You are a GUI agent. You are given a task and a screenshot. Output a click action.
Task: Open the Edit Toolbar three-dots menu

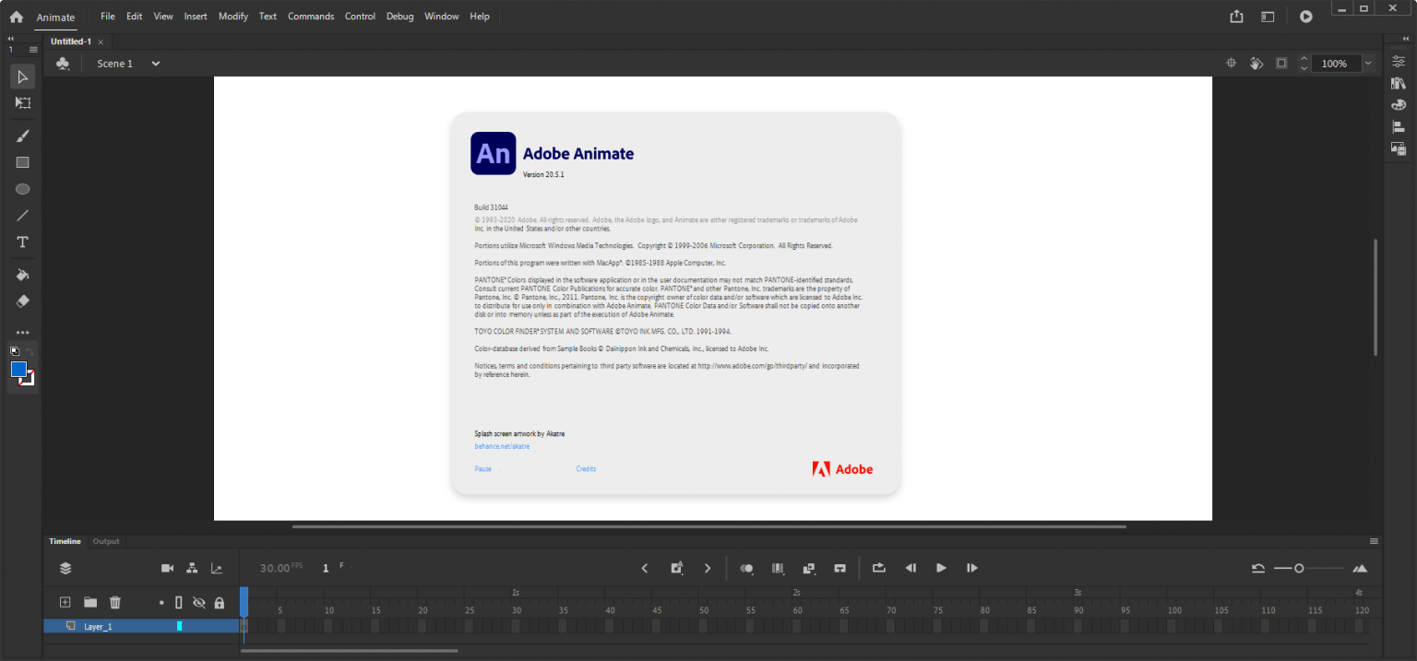pos(23,332)
